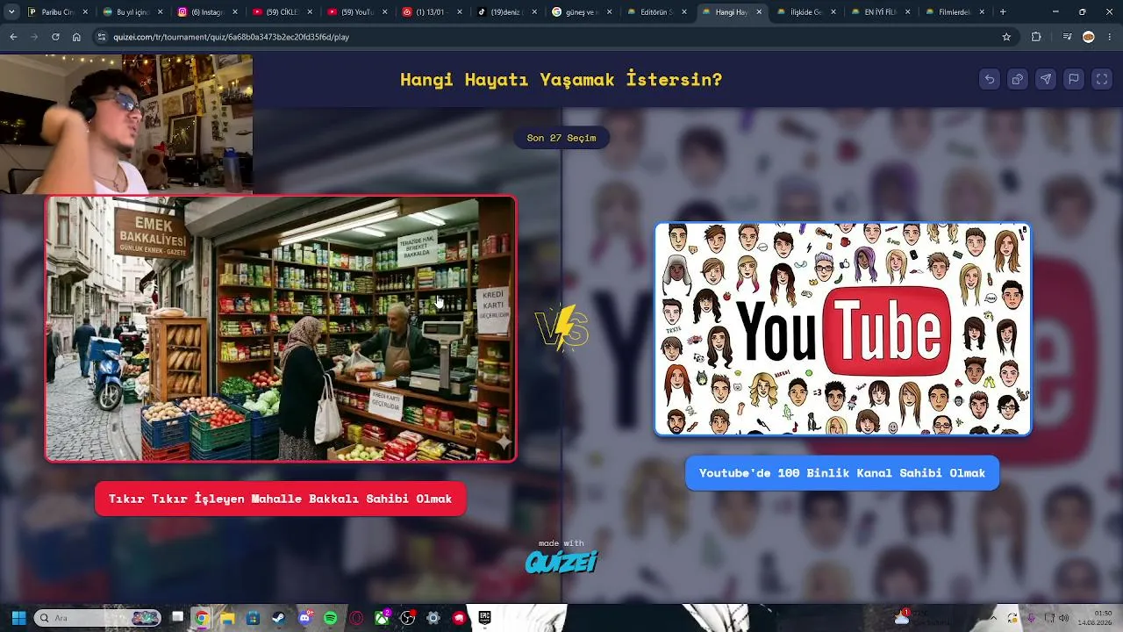
Task: Focus the quizei.com address bar
Action: [x=553, y=37]
